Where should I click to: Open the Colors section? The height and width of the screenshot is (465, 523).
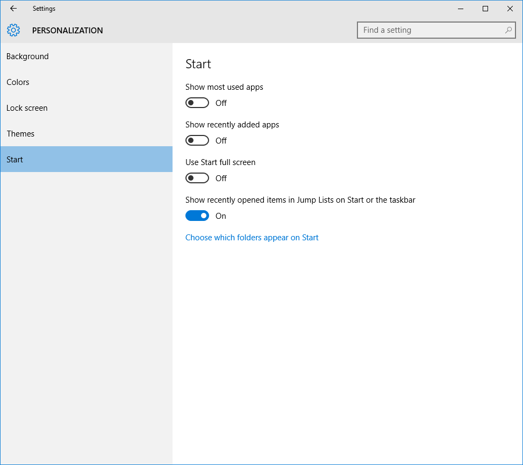87,82
